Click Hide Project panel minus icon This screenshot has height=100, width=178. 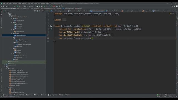tap(45, 11)
